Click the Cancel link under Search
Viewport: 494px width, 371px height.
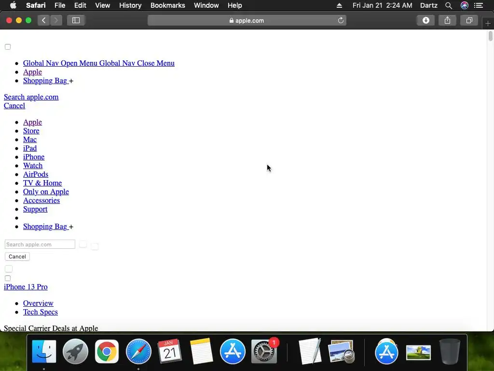[14, 106]
